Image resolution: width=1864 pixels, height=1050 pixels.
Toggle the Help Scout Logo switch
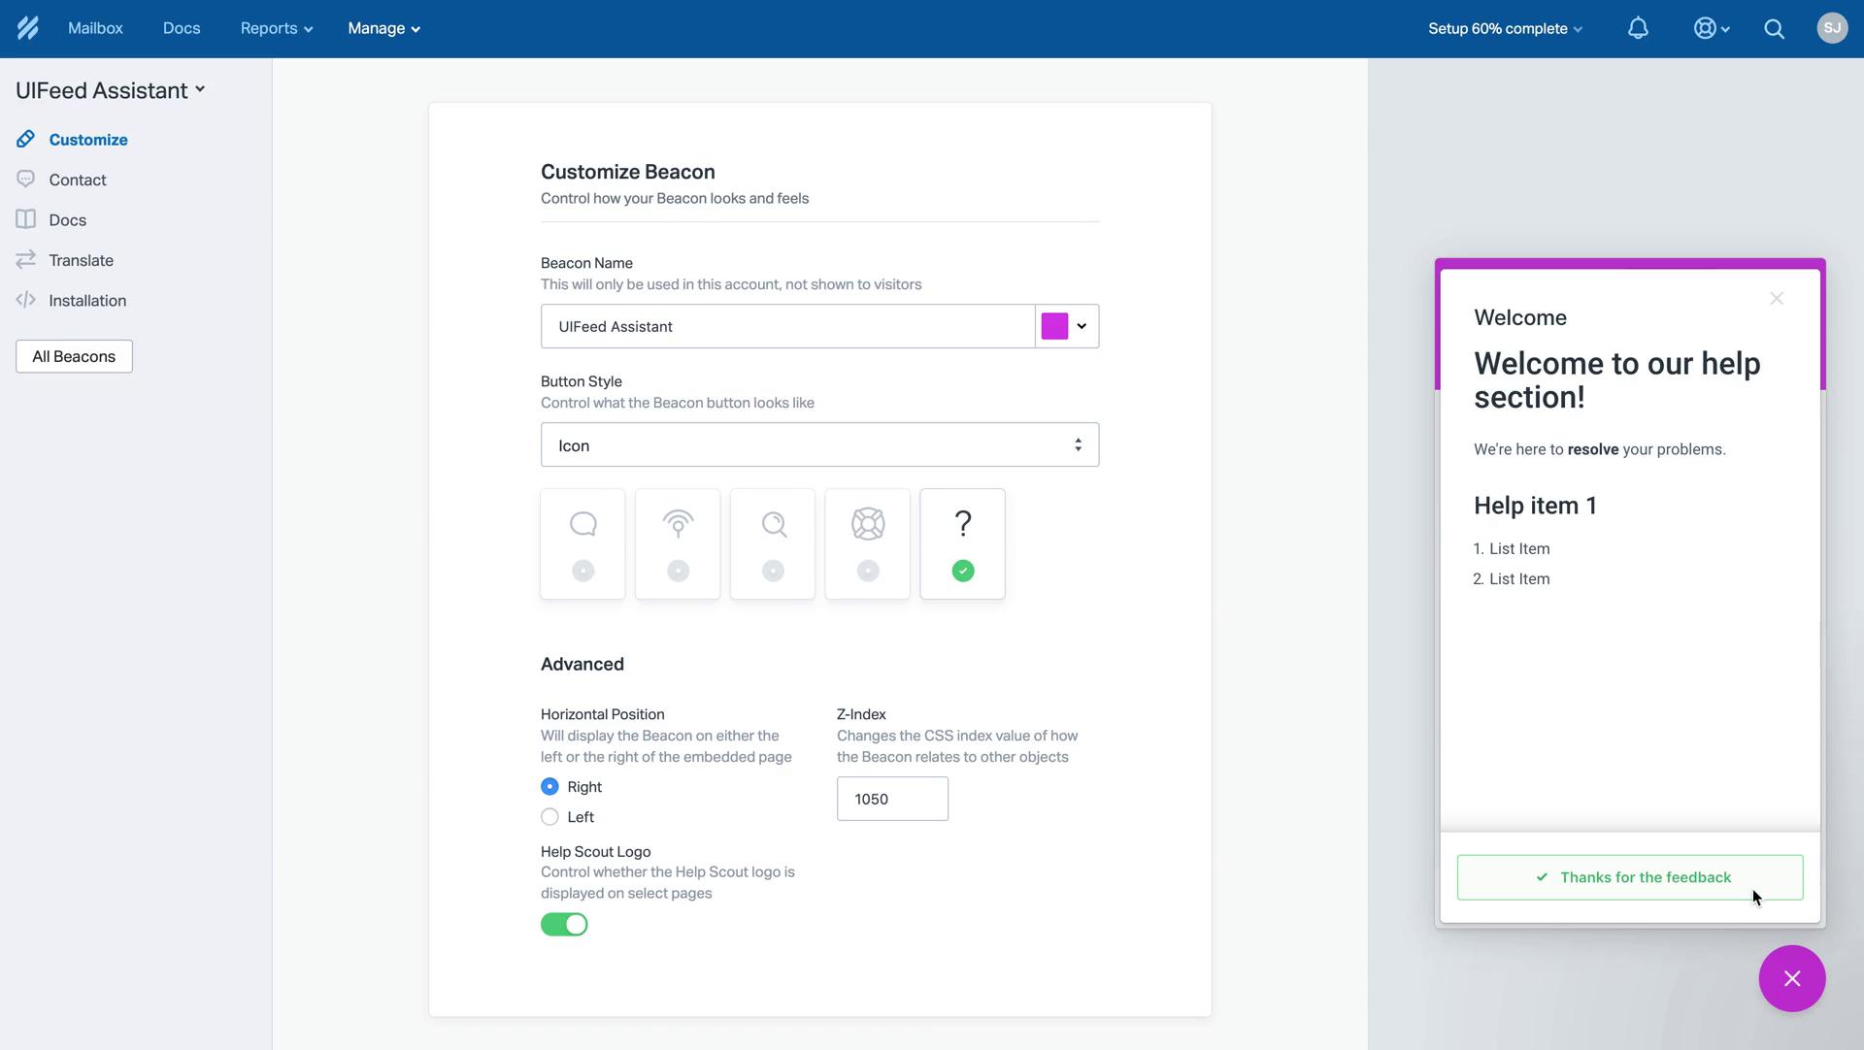coord(564,925)
